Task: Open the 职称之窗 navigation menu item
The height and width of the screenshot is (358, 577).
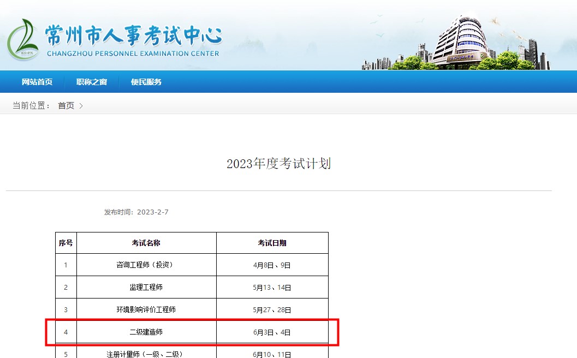Action: pos(91,82)
